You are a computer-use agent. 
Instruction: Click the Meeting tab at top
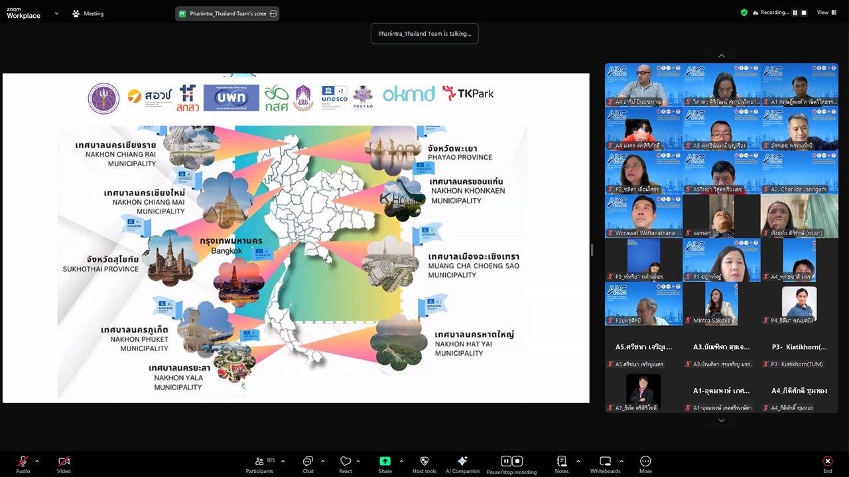point(88,13)
